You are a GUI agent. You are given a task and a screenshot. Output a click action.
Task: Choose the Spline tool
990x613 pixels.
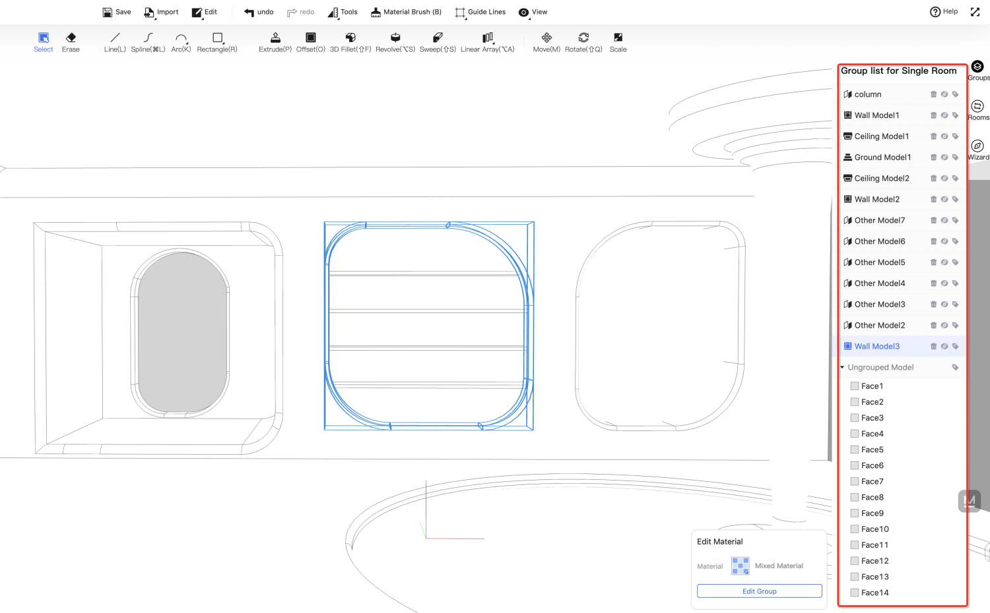coord(148,42)
